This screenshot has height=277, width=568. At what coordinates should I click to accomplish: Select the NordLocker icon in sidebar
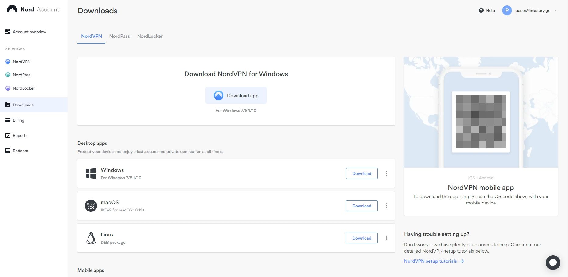8,88
